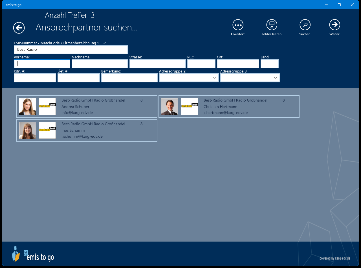Focus the EMISNummer / MatchCode field

[x=71, y=50]
